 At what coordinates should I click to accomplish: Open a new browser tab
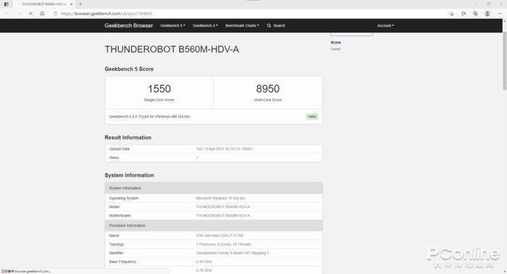point(80,4)
